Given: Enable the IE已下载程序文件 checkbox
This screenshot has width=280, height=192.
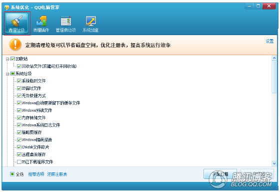Looking at the screenshot, I should point(19,162).
